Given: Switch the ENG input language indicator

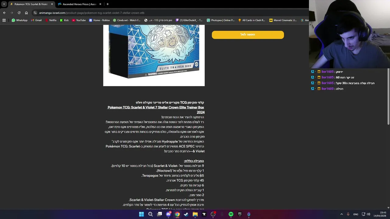Looking at the screenshot, I should point(356,214).
